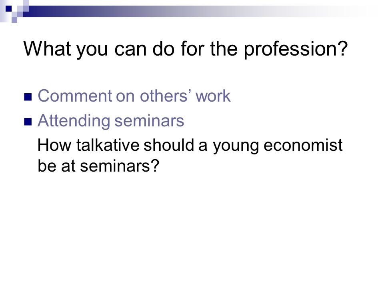The image size is (384, 288).
Task: Click the word talkative in the body text
Action: 108,145
